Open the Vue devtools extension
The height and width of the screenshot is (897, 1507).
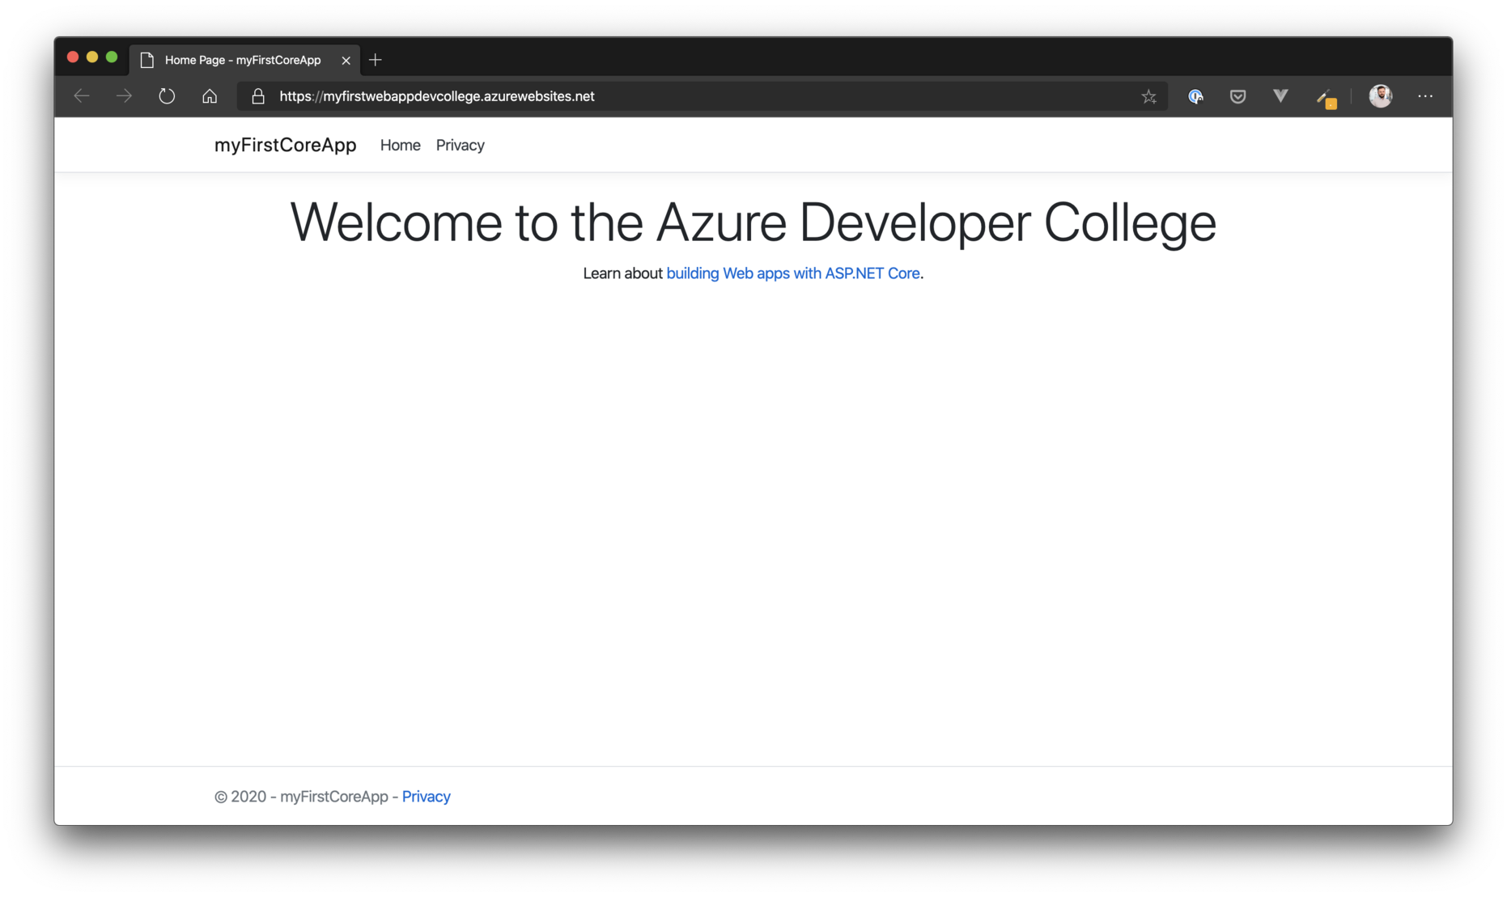coord(1280,96)
